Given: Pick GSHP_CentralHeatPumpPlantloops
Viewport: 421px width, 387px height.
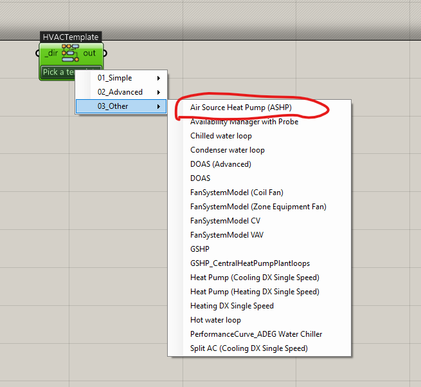Looking at the screenshot, I should pyautogui.click(x=250, y=263).
